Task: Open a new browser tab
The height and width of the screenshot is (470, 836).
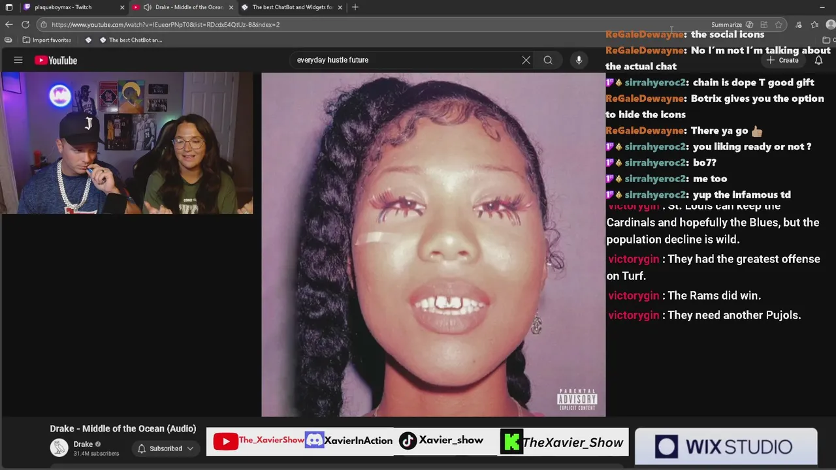Action: tap(355, 7)
